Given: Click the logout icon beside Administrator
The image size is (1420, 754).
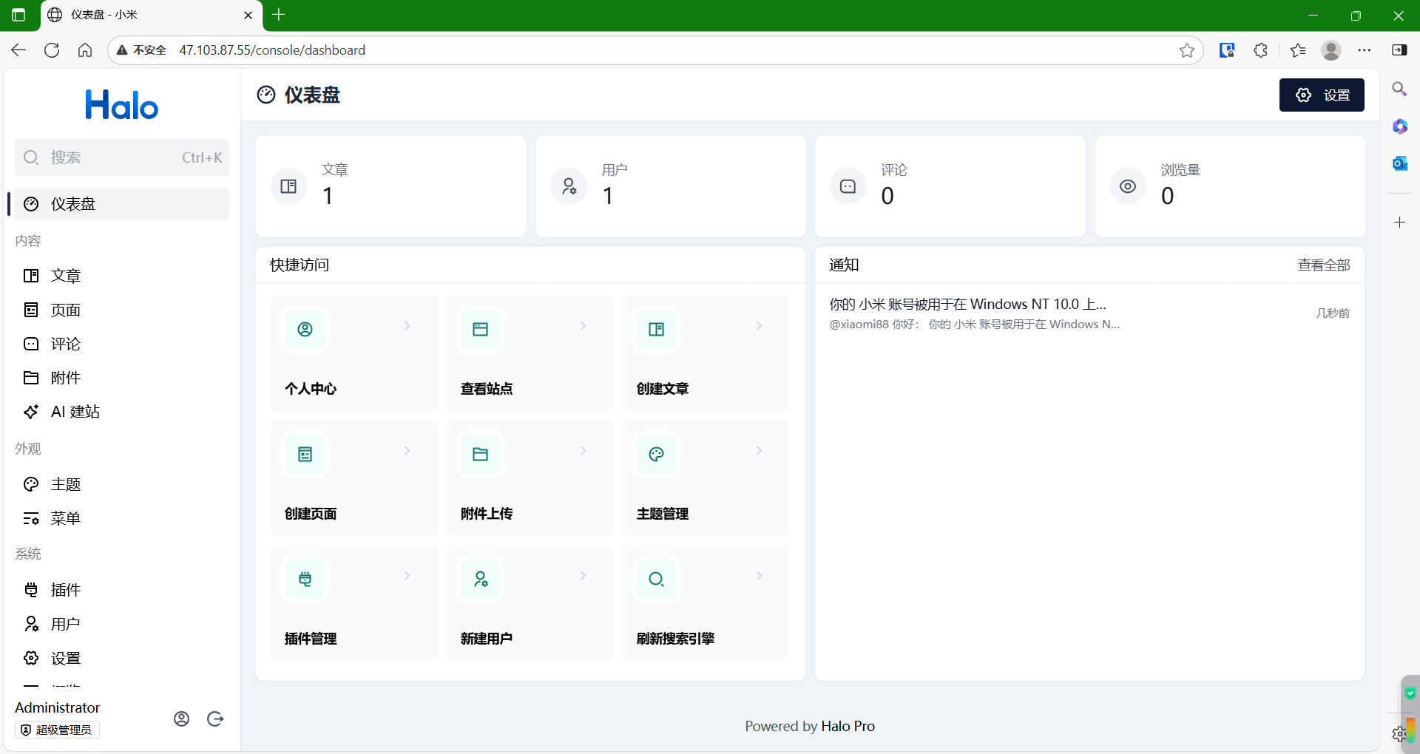Looking at the screenshot, I should (x=215, y=719).
